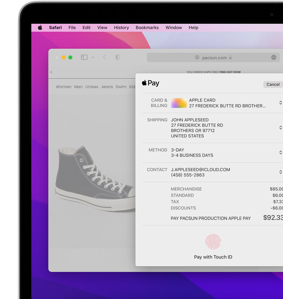Viewport: 283px width, 299px height.
Task: Go back using the toolbar back arrow
Action: coord(104,57)
